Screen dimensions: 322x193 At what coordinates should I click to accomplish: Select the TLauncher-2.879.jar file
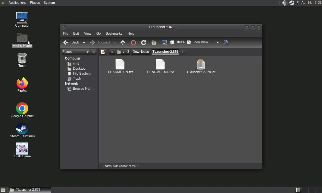pos(201,67)
